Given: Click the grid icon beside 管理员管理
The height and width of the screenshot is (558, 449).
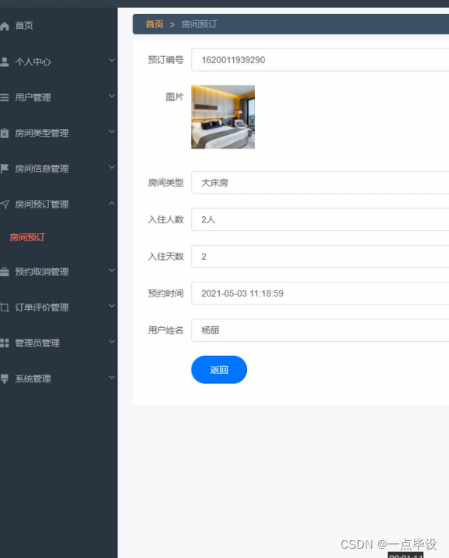Looking at the screenshot, I should [4, 343].
